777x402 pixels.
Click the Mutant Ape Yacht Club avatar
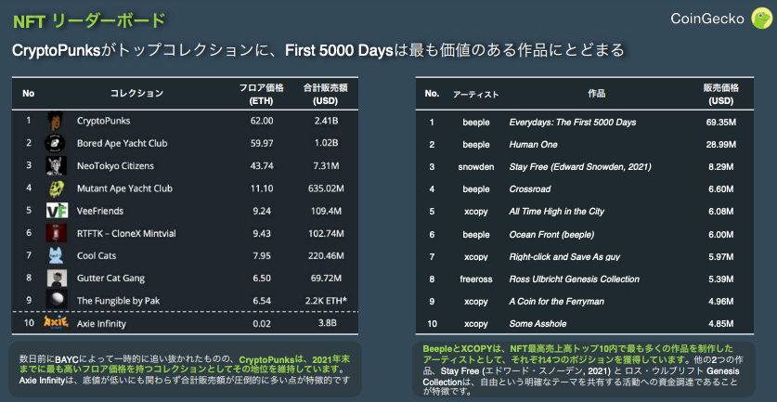[56, 188]
